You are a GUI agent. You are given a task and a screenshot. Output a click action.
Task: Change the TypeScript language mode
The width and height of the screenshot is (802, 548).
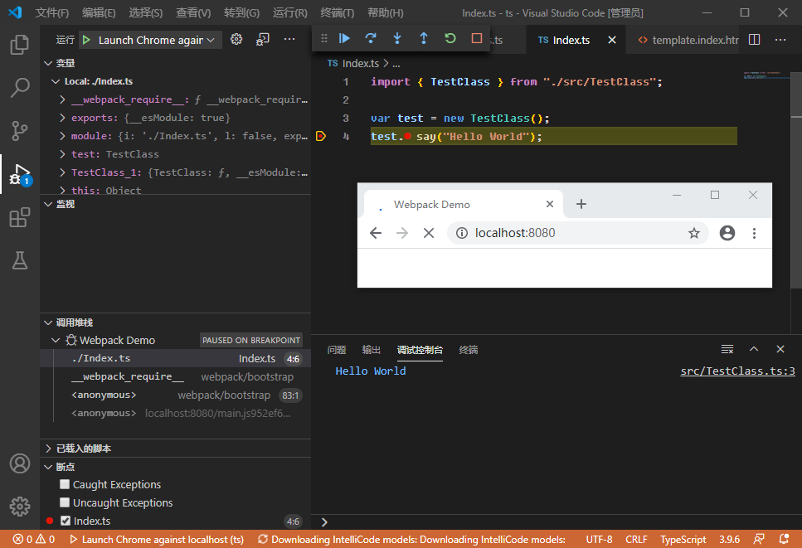coord(683,540)
